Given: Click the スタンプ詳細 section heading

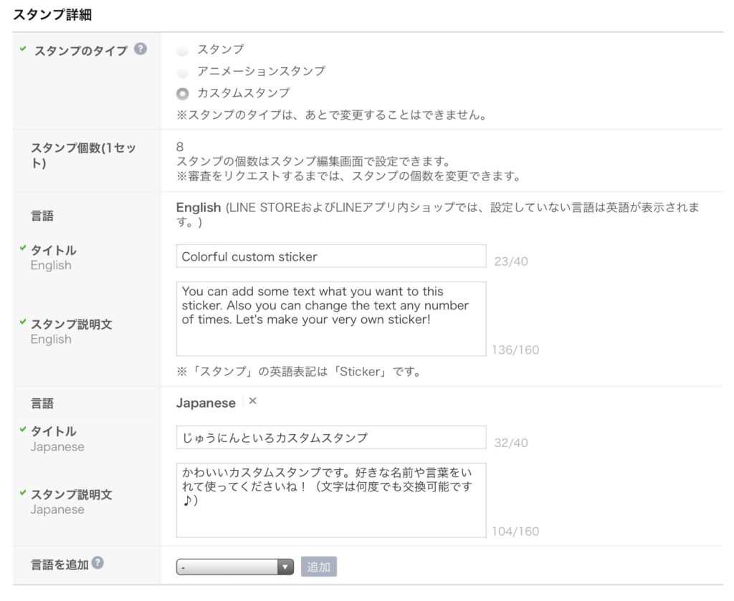Looking at the screenshot, I should point(52,14).
